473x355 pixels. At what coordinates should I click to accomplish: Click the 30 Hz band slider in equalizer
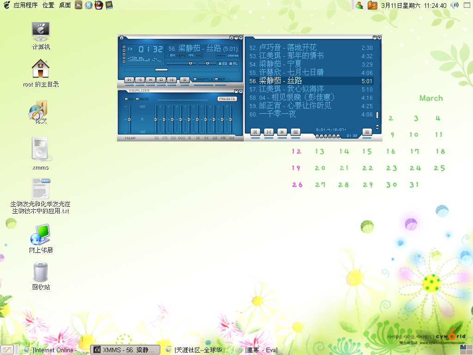click(x=156, y=120)
